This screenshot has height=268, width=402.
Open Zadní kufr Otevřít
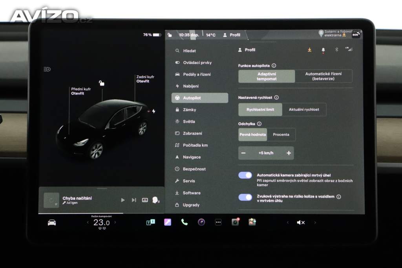pyautogui.click(x=145, y=79)
